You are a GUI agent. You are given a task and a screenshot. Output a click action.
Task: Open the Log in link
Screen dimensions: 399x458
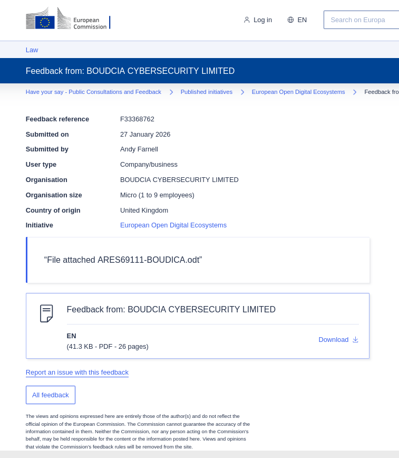point(258,20)
